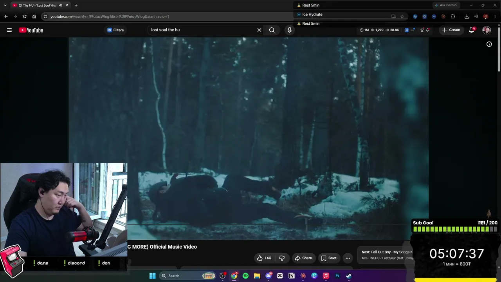Open Chrome downloads
501x282 pixels.
pyautogui.click(x=467, y=16)
